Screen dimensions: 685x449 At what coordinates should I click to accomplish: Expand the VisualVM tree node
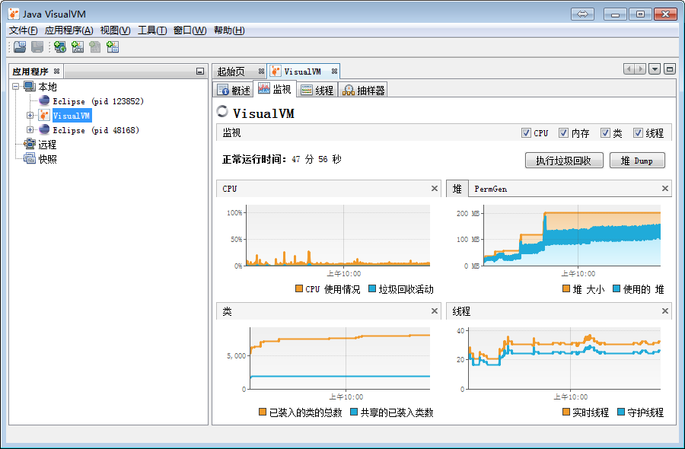click(30, 116)
